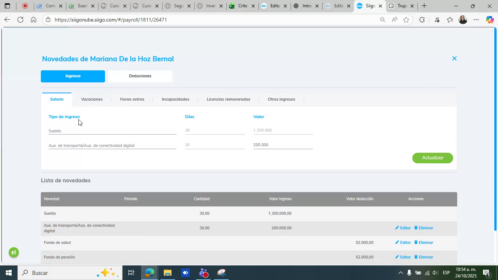Image resolution: width=498 pixels, height=280 pixels.
Task: Select the Incapacidades sub-tab
Action: (x=175, y=99)
